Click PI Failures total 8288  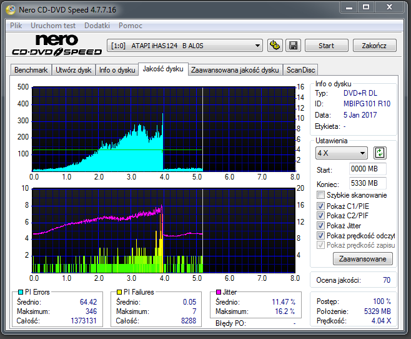pyautogui.click(x=189, y=321)
